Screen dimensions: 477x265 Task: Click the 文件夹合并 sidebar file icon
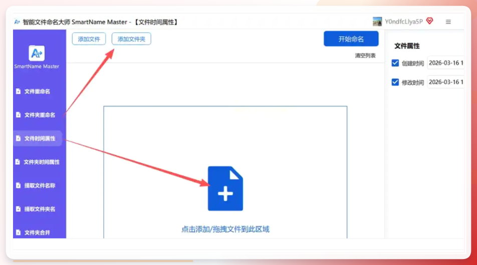(x=18, y=232)
